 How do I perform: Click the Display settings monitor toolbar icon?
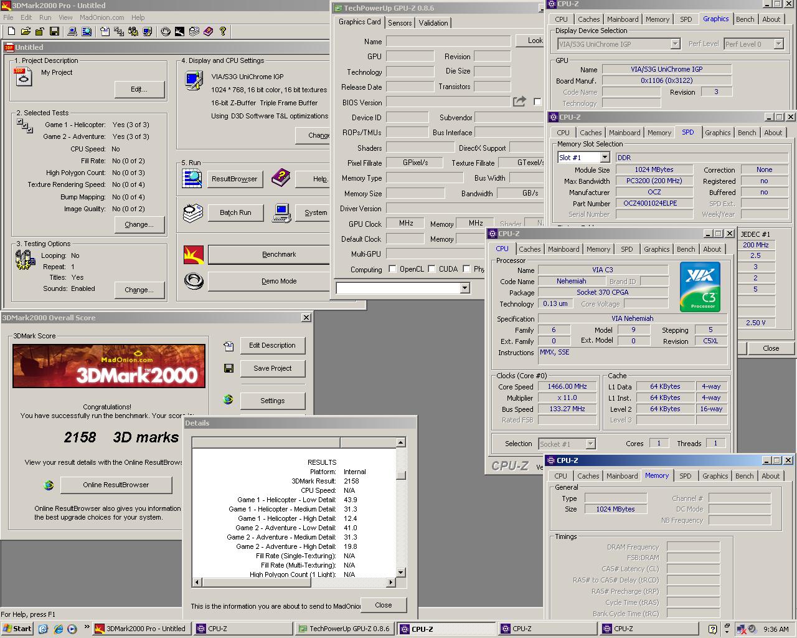148,31
